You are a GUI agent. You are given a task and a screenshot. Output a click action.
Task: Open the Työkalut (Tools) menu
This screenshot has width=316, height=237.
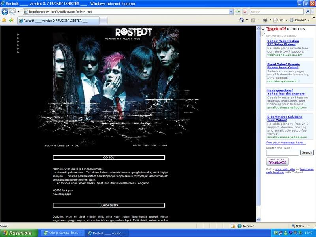(299, 20)
